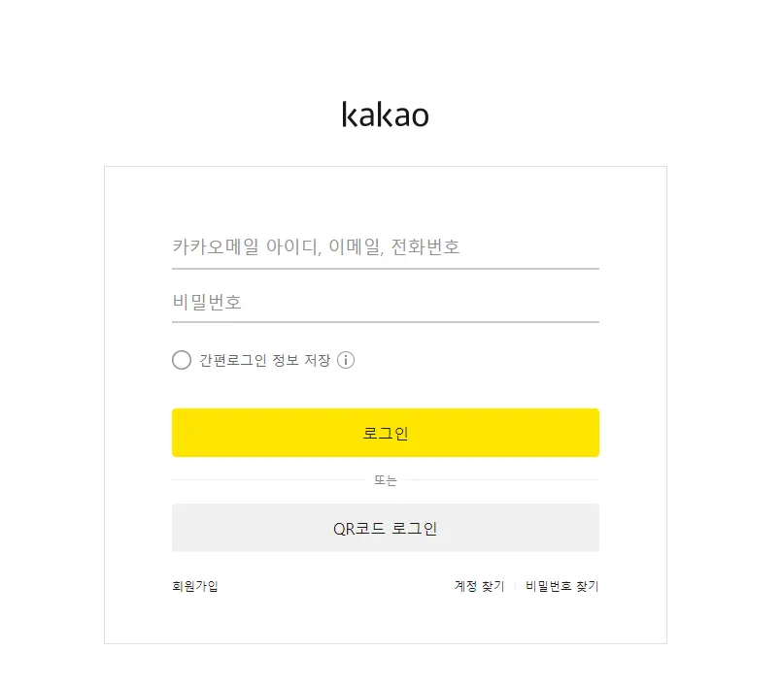Viewport: 782px width, 684px height.
Task: Open the 계정 찾기 link
Action: (x=479, y=586)
